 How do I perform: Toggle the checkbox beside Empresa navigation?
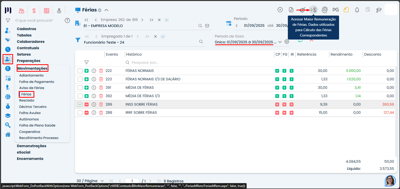point(167,20)
